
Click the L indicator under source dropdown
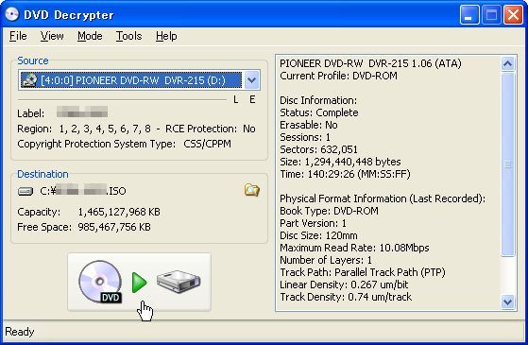coord(236,100)
